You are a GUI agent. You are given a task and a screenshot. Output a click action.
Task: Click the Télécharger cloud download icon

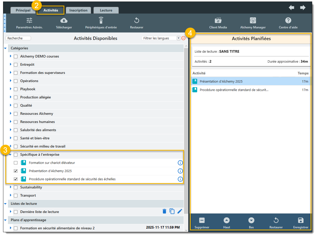pos(64,21)
